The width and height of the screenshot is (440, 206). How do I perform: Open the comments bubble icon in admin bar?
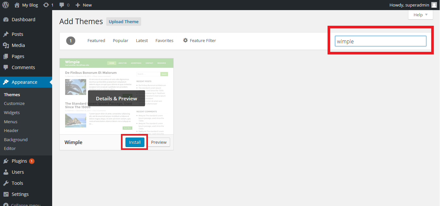[62, 5]
